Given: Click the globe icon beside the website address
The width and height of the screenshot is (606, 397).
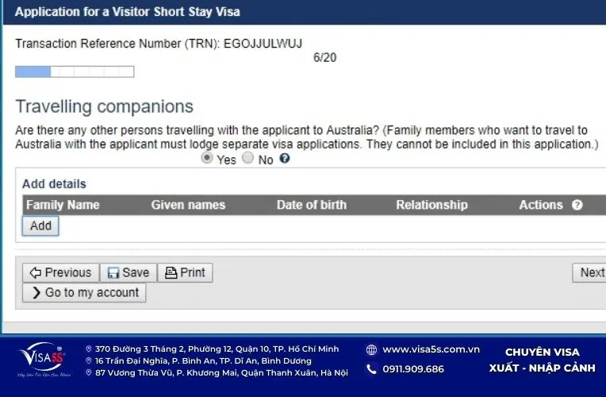Looking at the screenshot, I should coord(371,349).
